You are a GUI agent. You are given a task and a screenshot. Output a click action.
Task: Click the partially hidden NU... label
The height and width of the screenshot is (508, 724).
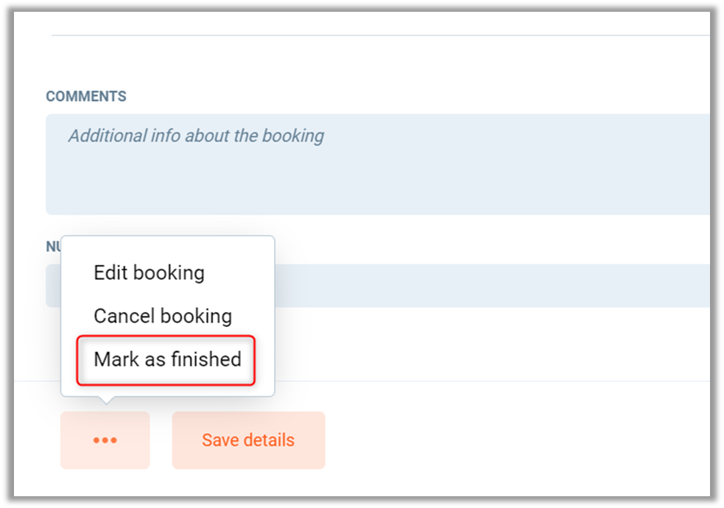[53, 247]
